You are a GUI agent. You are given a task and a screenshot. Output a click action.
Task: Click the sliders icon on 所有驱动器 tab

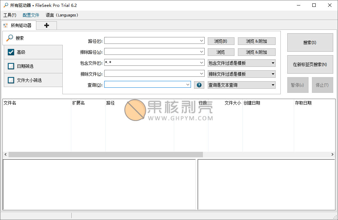tap(5, 25)
